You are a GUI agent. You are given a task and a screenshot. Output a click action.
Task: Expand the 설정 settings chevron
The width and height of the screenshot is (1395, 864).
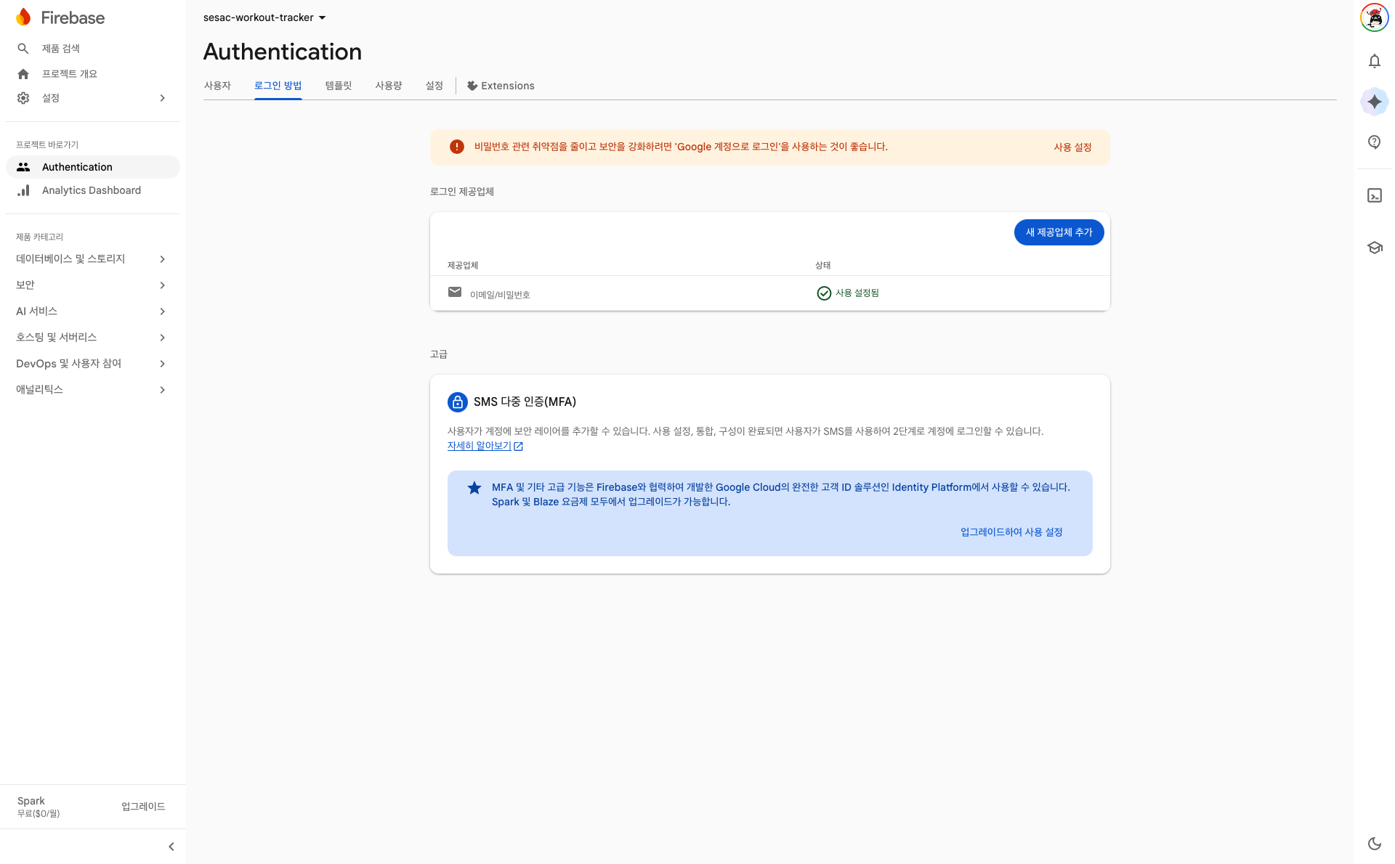tap(163, 98)
